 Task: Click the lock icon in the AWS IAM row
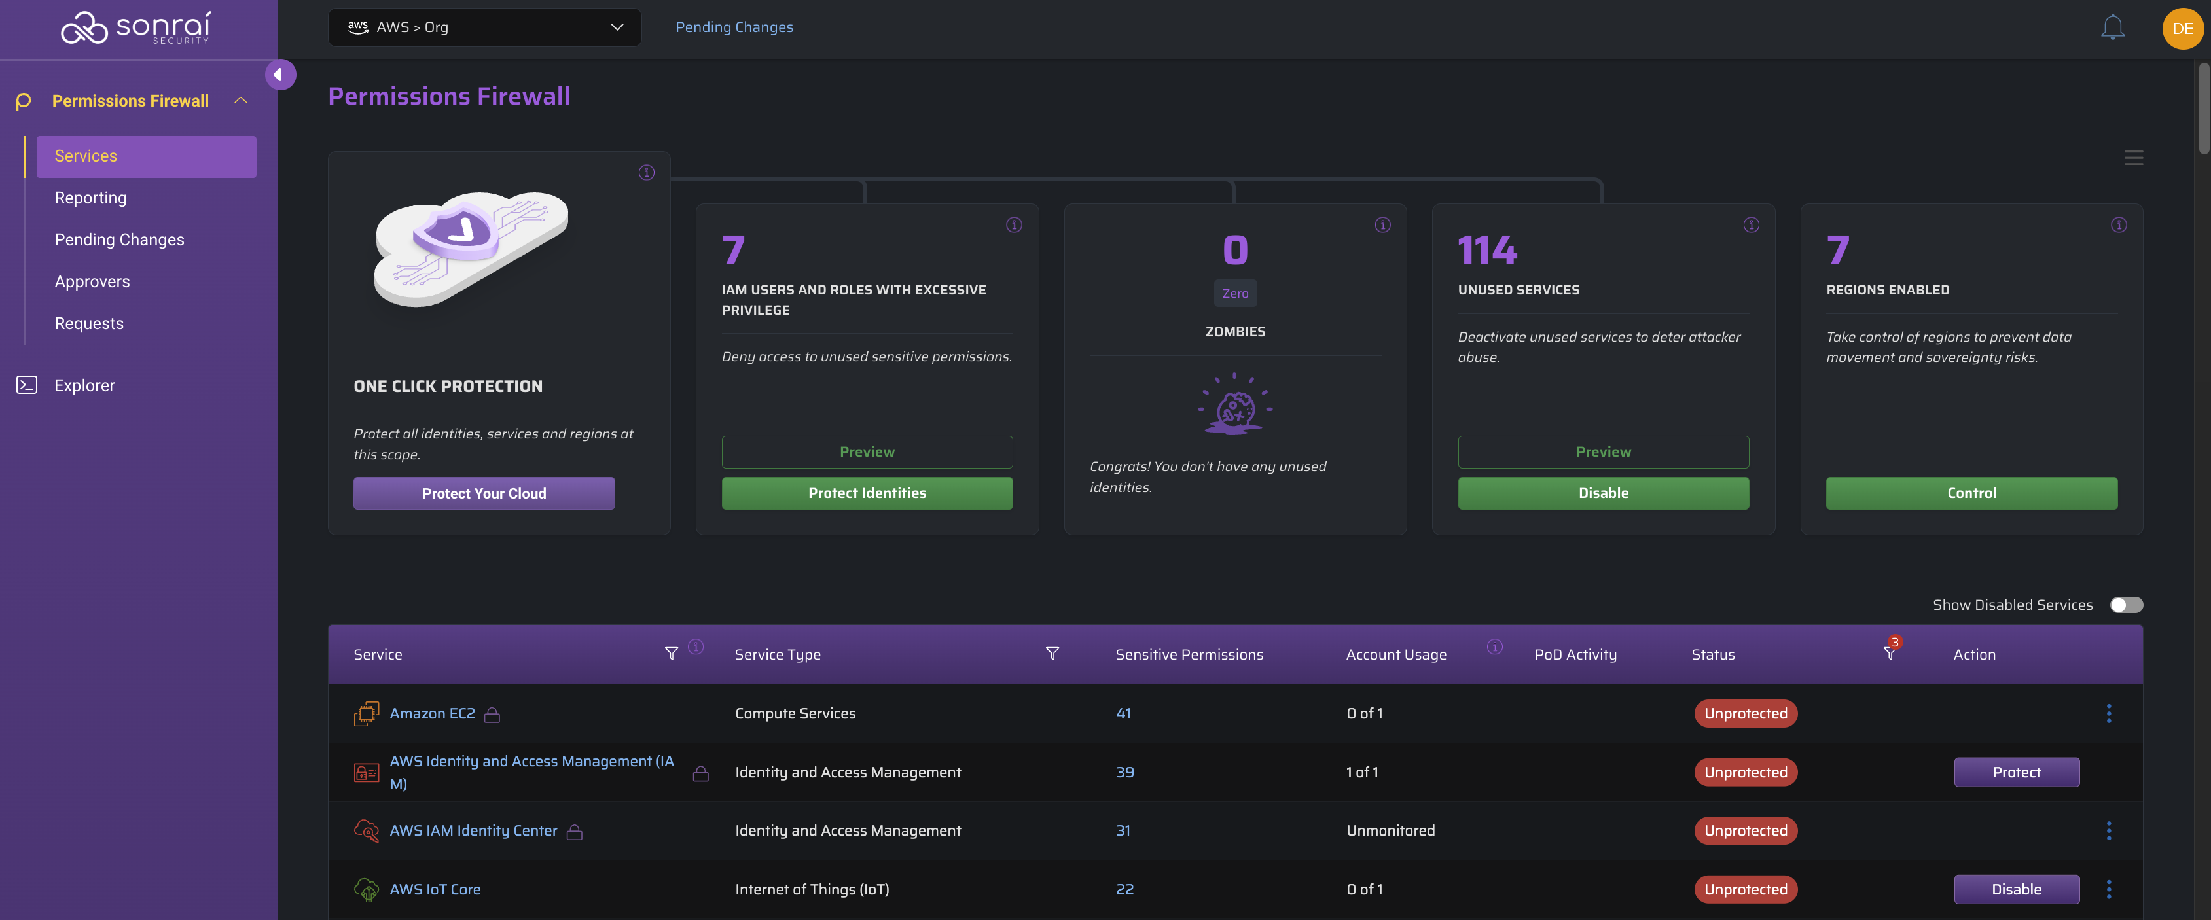[x=700, y=773]
